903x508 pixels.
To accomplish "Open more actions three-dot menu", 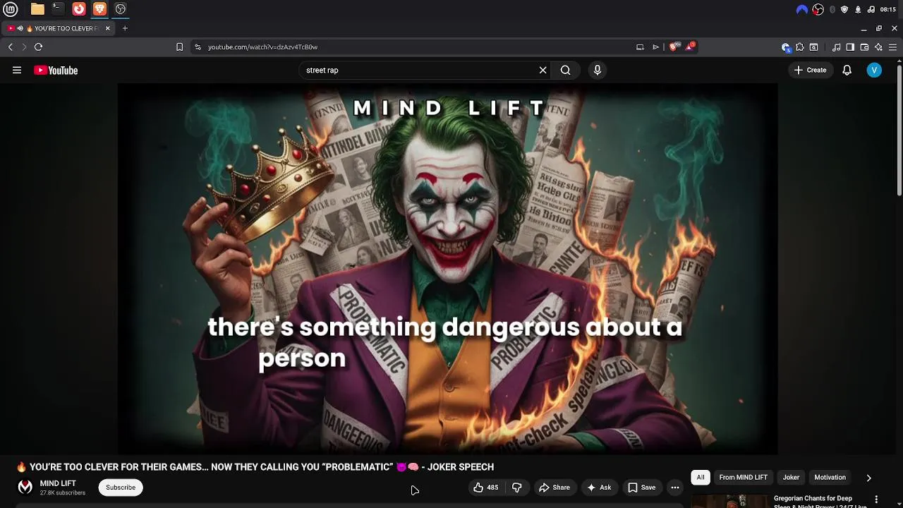I will tap(675, 488).
